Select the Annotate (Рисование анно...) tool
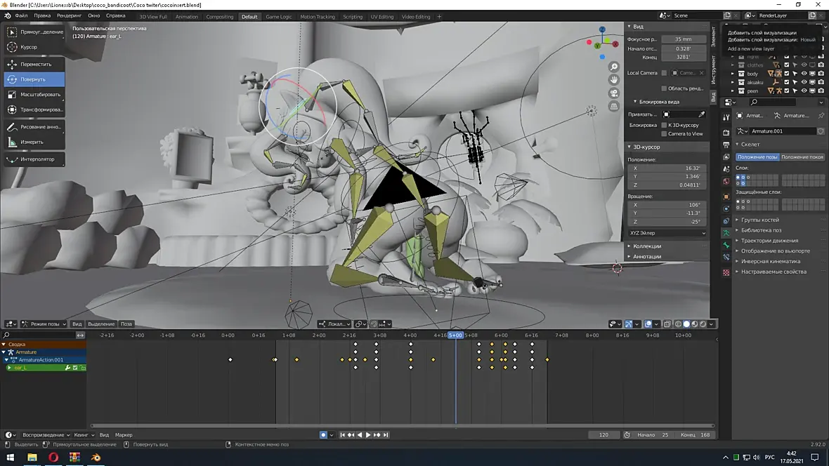The height and width of the screenshot is (466, 829). click(34, 127)
